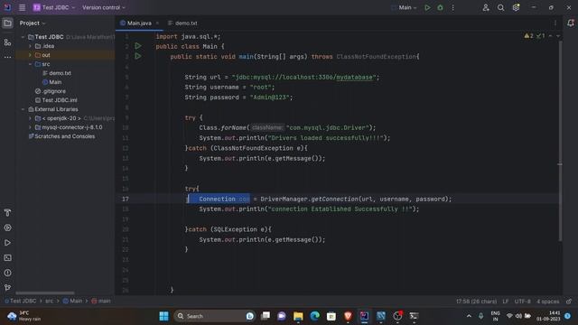578x325 pixels.
Task: Toggle the Project tool window icon
Action: tap(7, 23)
